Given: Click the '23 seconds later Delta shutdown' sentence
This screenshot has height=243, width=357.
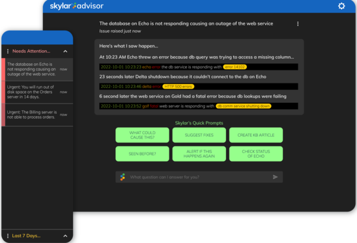Looking at the screenshot, I should pyautogui.click(x=182, y=77).
